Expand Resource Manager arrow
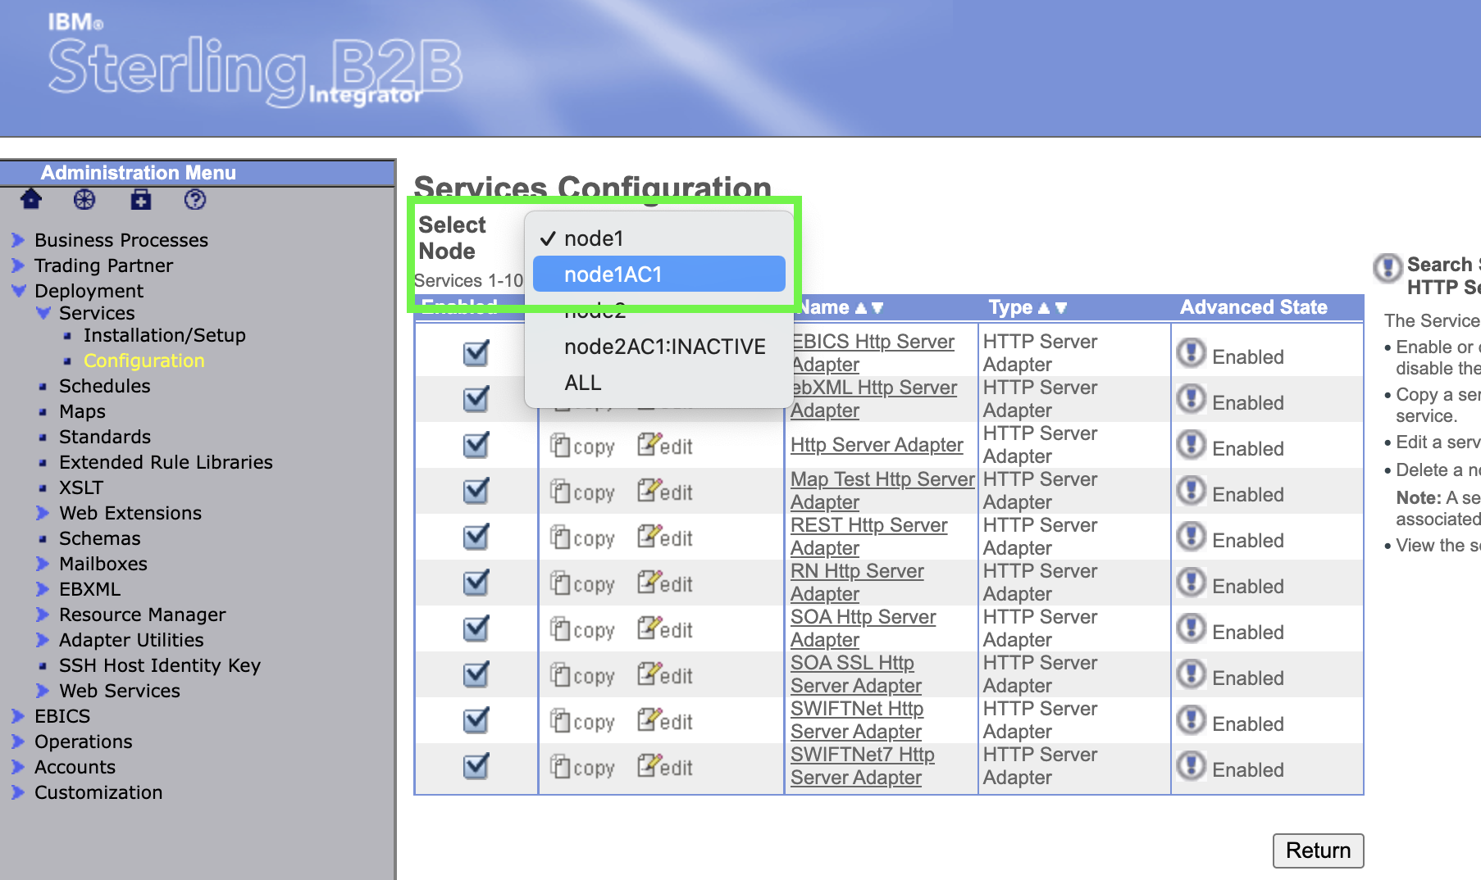This screenshot has height=880, width=1481. click(x=43, y=615)
